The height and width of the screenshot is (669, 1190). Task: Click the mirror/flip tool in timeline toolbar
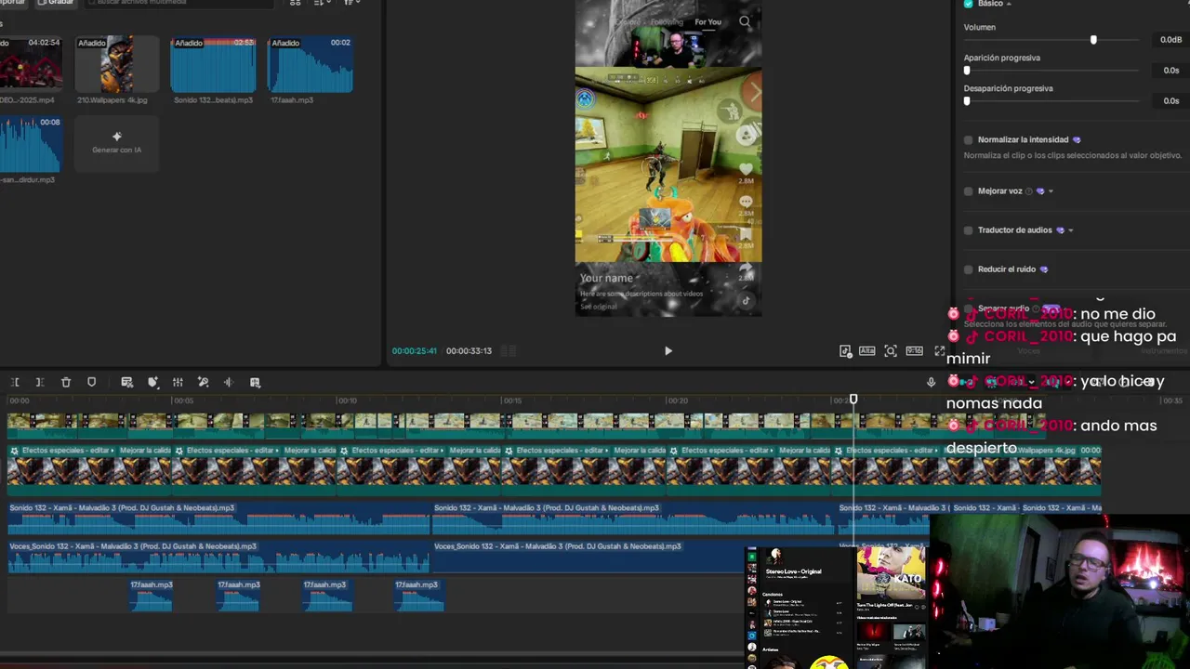pos(228,382)
